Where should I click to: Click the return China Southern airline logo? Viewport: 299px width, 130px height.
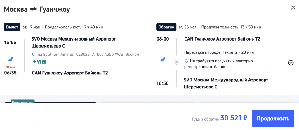(x=163, y=59)
